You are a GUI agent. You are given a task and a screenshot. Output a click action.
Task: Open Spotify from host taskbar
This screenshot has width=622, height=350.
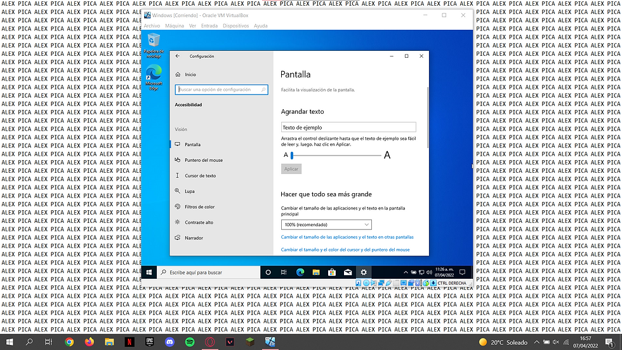190,342
